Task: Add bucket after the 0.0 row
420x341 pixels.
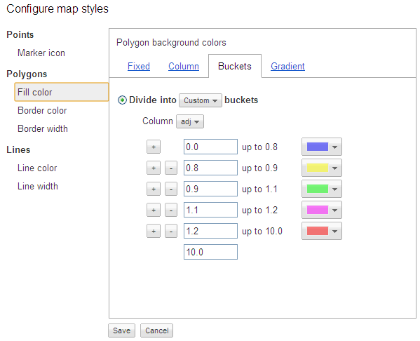Action: [154, 147]
